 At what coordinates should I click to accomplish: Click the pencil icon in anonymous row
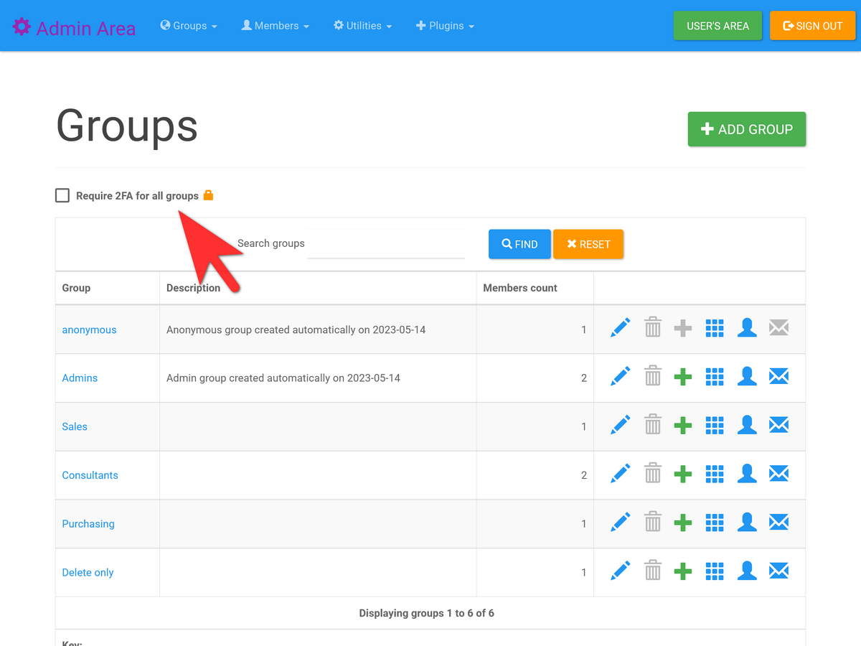tap(620, 329)
